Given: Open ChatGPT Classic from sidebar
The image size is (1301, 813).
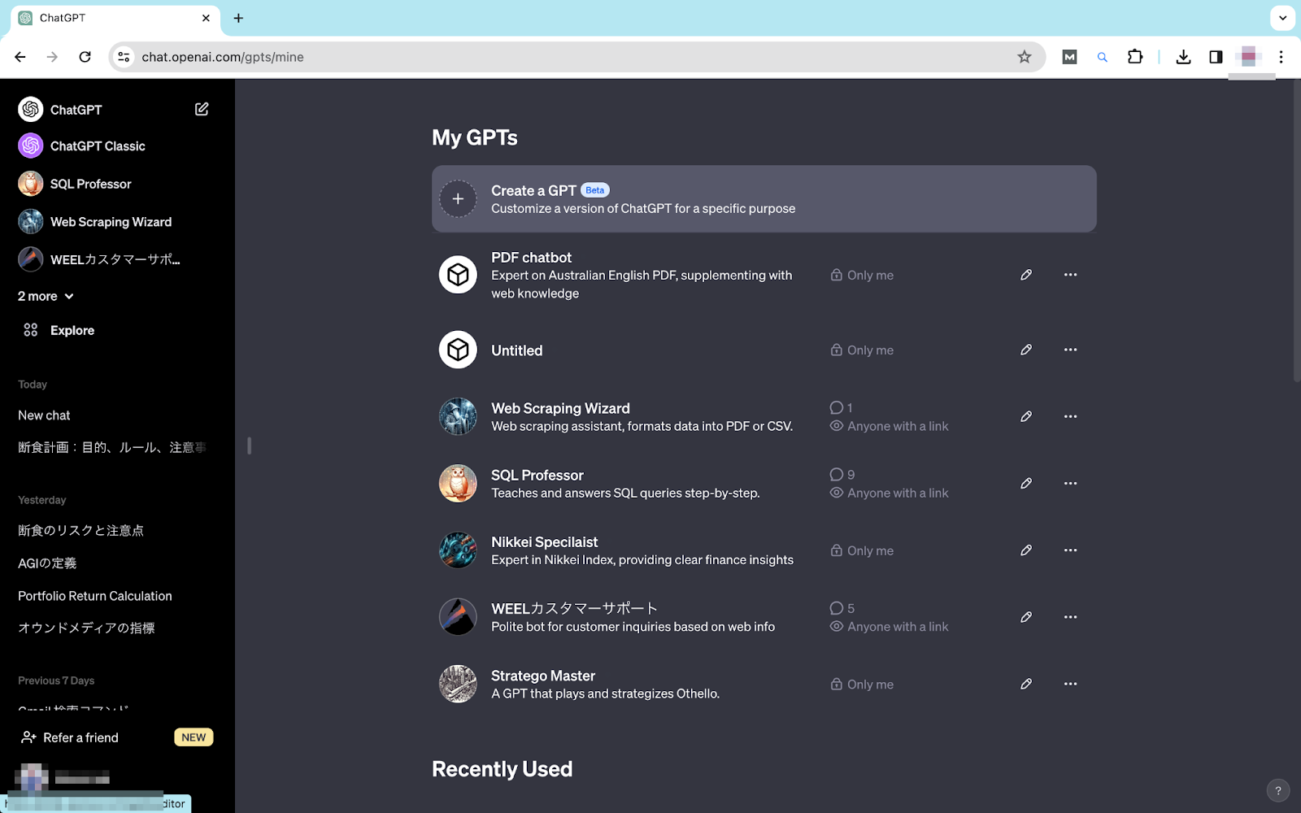Looking at the screenshot, I should click(98, 146).
